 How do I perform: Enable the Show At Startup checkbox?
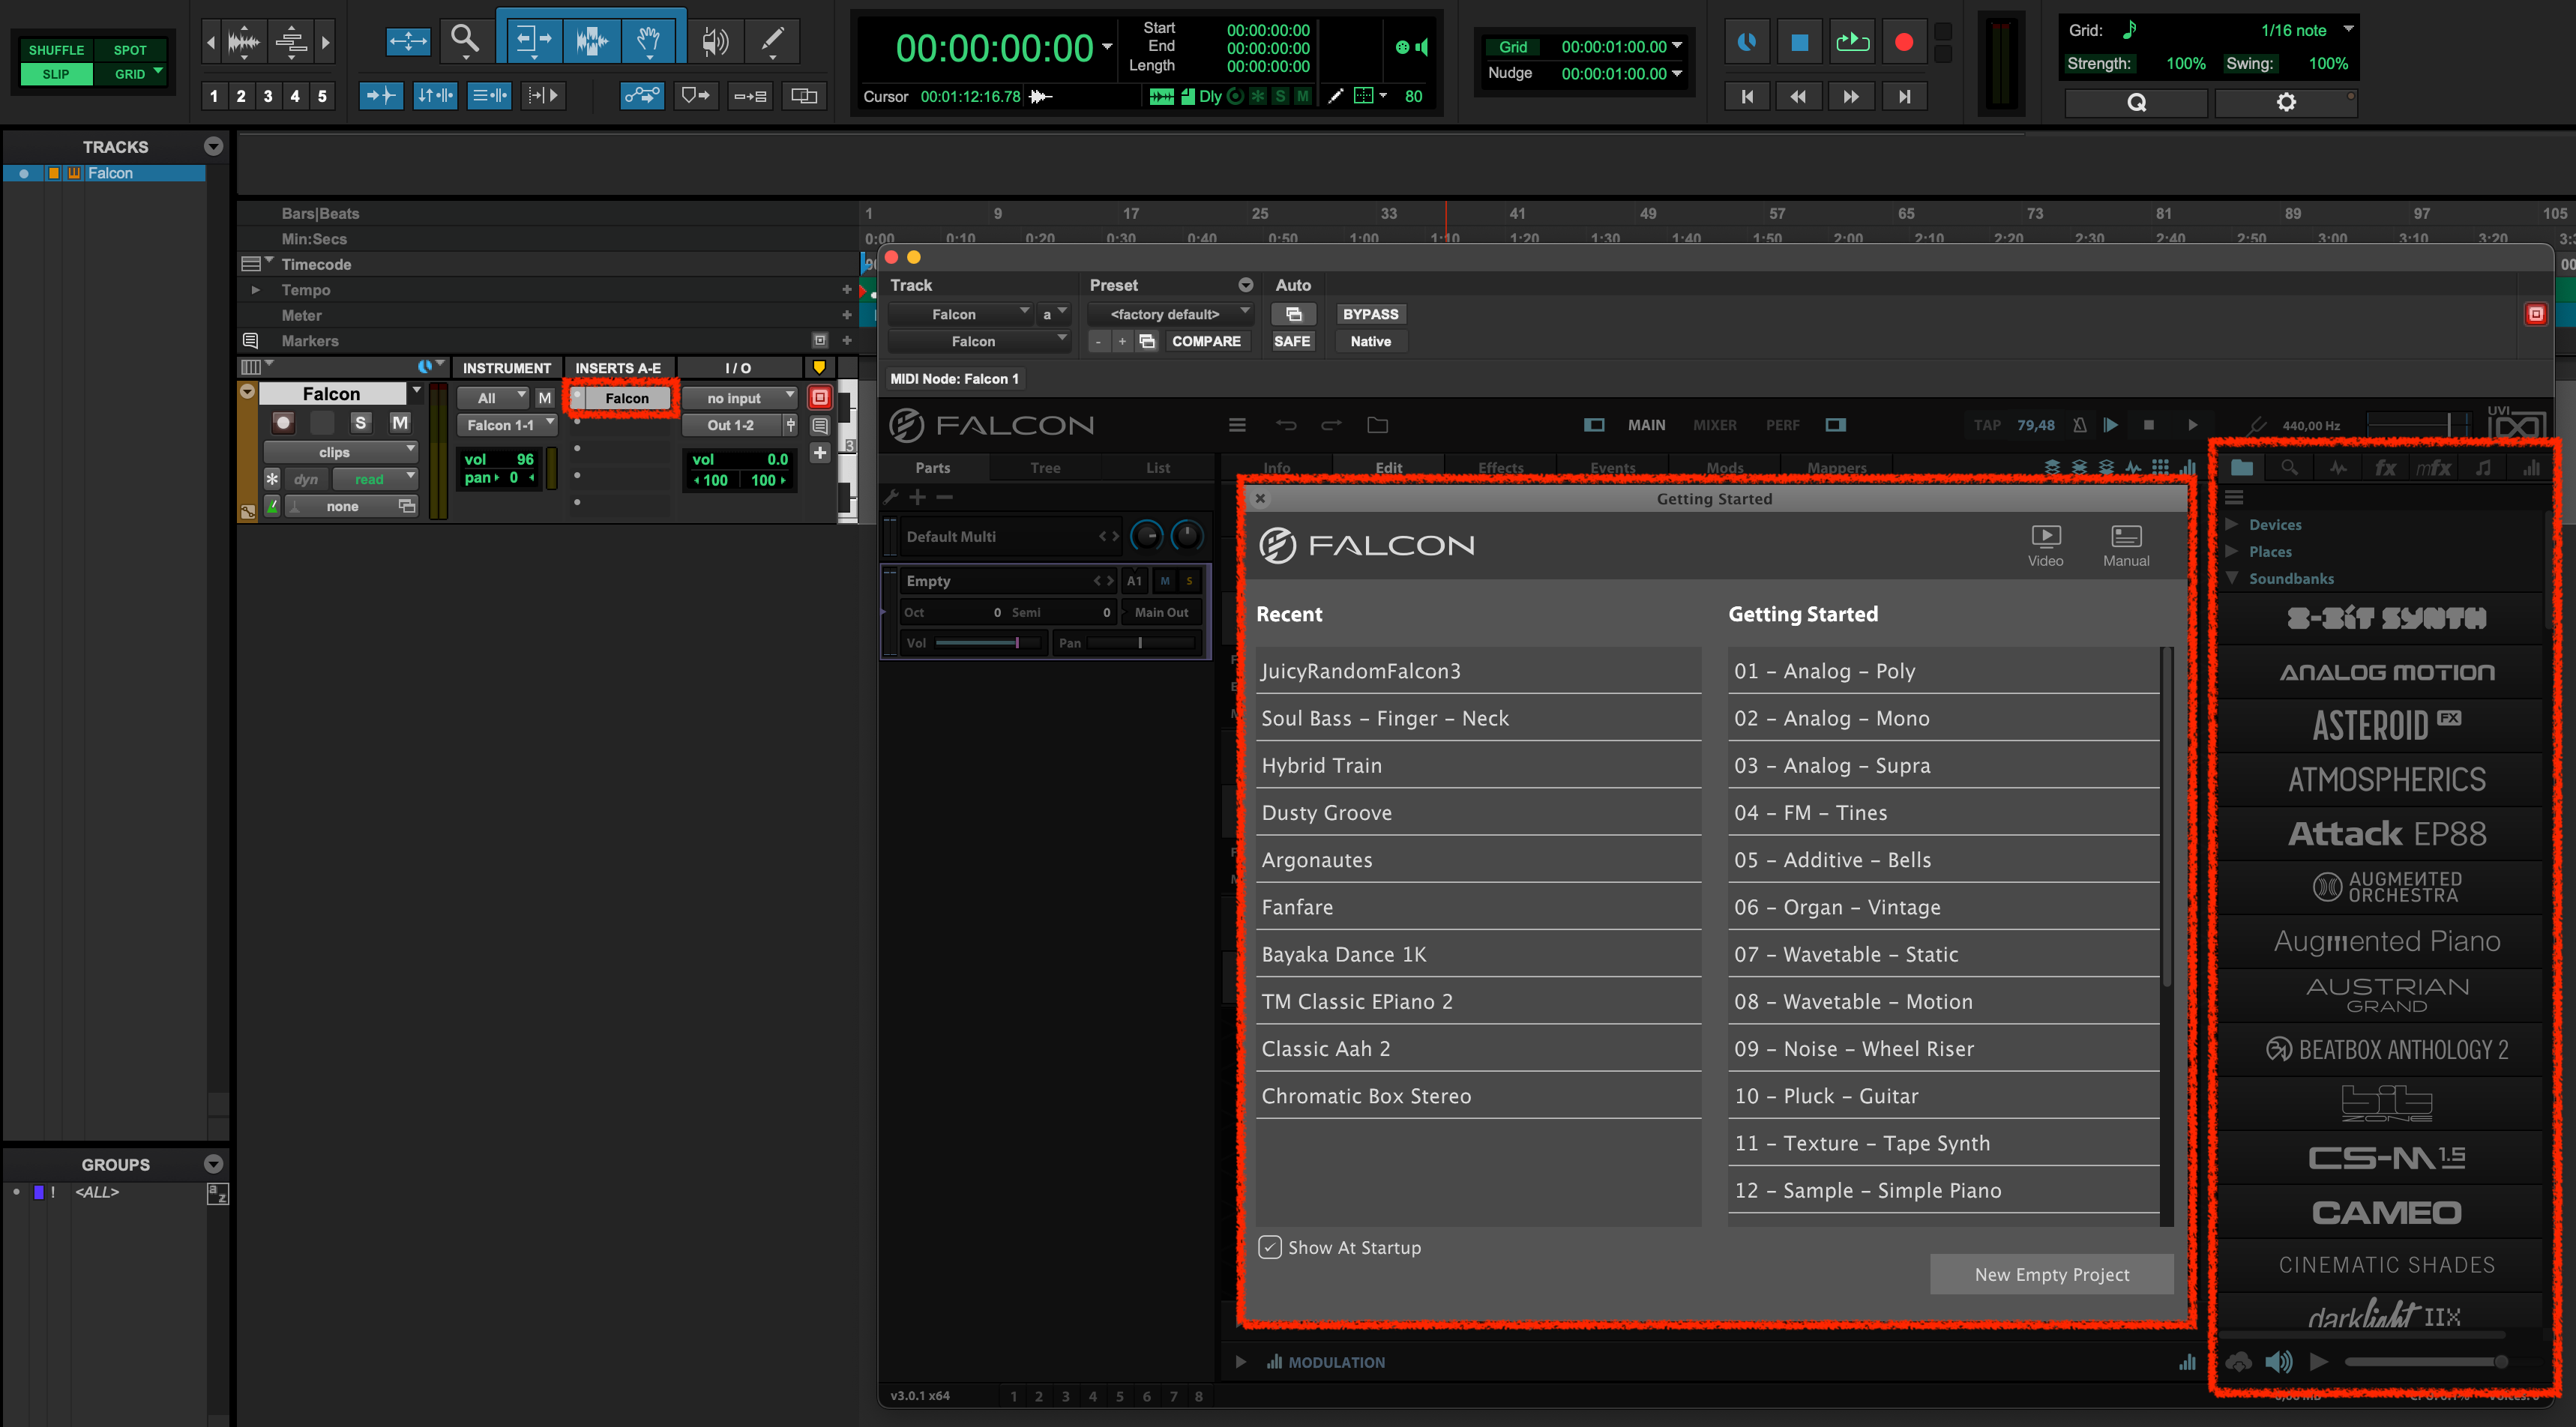point(1270,1247)
